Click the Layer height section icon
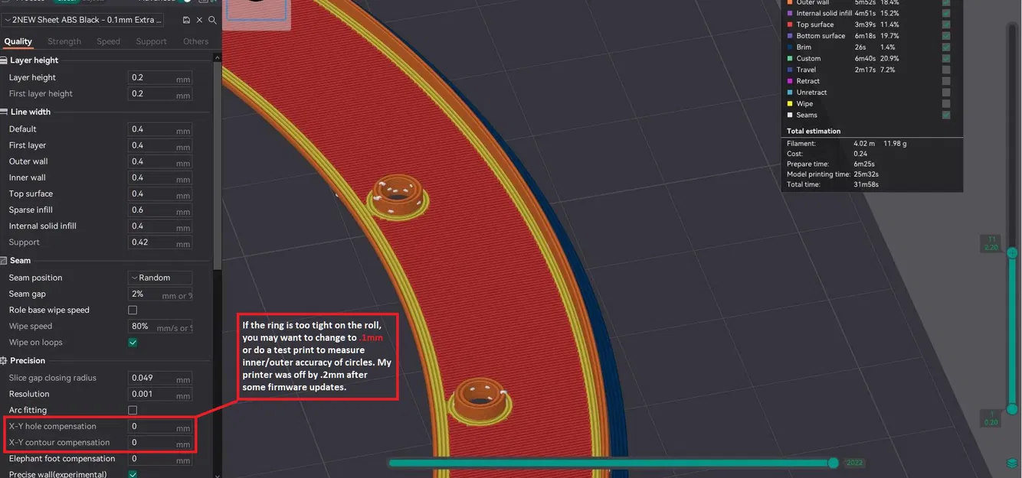This screenshot has height=478, width=1022. pyautogui.click(x=4, y=60)
